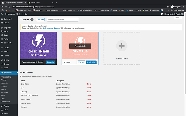The height and width of the screenshot is (116, 186).
Task: Click the Search installed themes field
Action: click(63, 20)
